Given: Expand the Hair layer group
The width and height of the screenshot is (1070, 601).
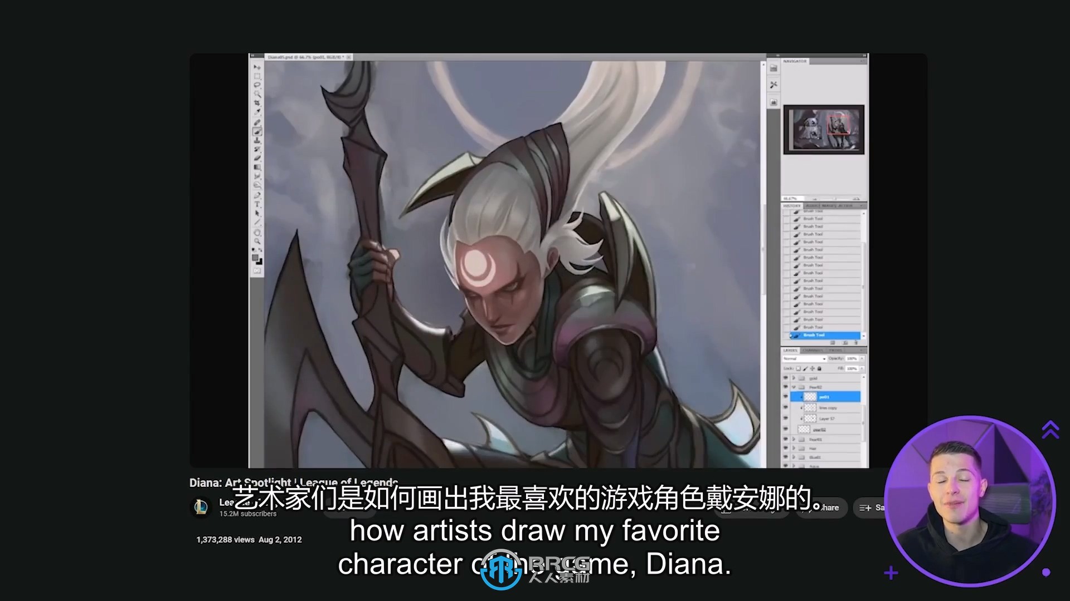Looking at the screenshot, I should pos(794,449).
